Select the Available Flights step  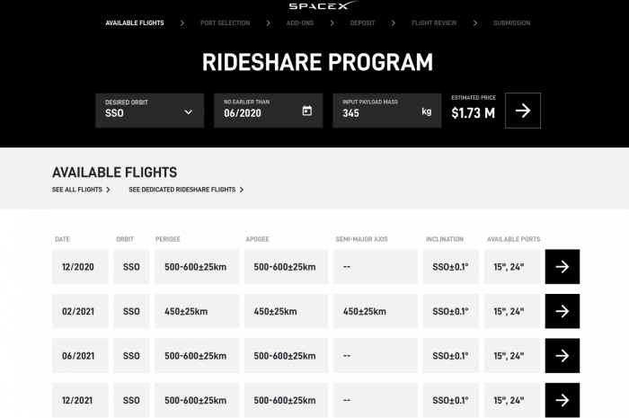point(135,22)
